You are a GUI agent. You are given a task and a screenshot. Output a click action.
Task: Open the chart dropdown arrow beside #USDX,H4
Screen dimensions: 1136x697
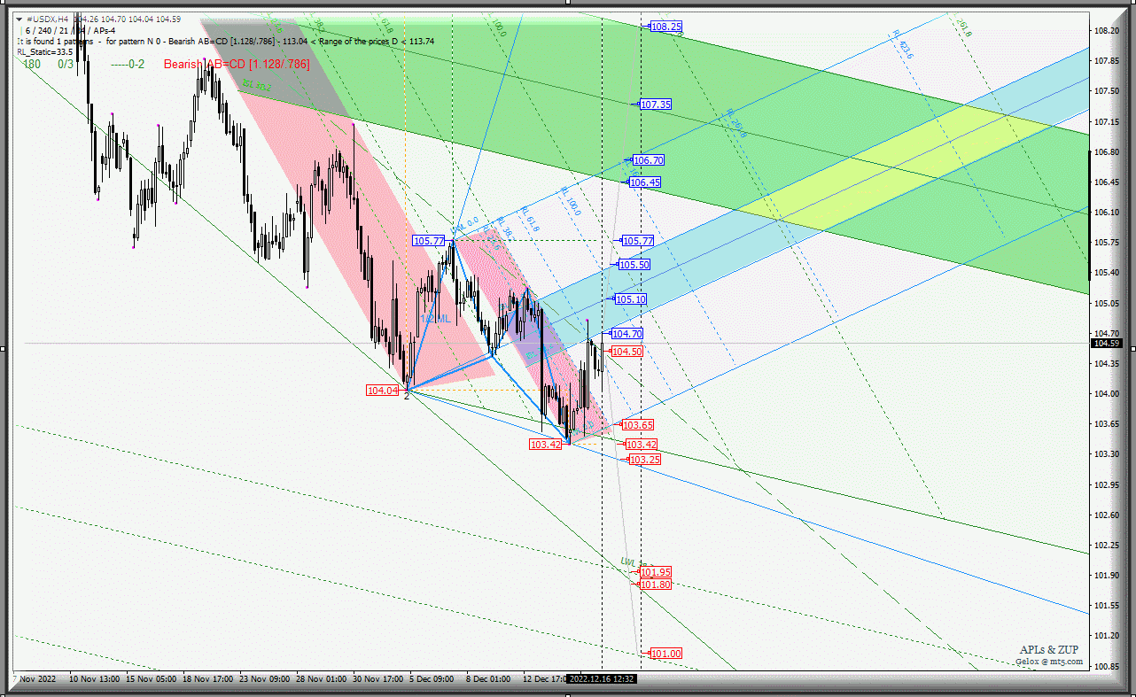(21, 19)
